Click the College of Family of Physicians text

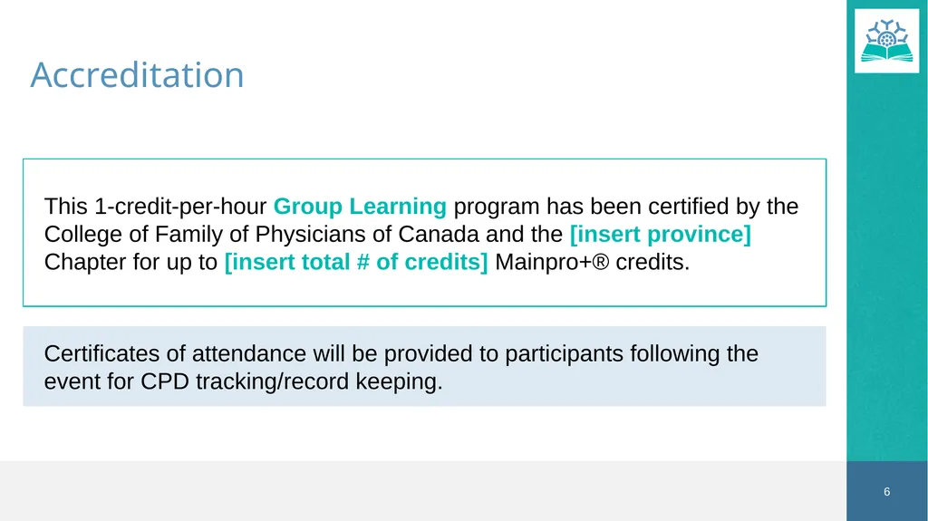click(261, 234)
